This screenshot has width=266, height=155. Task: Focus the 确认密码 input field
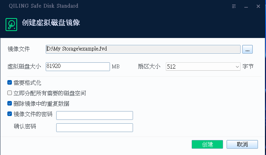click(94, 127)
